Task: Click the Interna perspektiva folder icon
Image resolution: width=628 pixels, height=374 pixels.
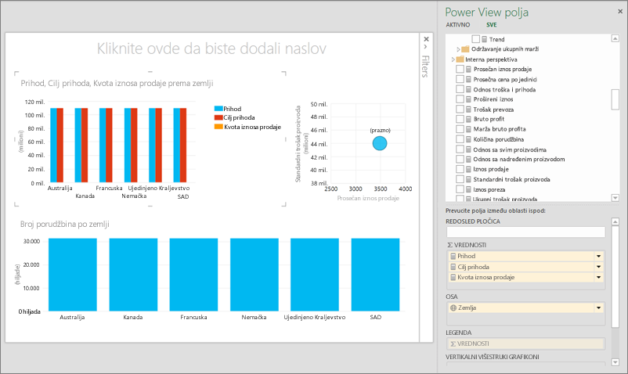Action: click(x=460, y=59)
